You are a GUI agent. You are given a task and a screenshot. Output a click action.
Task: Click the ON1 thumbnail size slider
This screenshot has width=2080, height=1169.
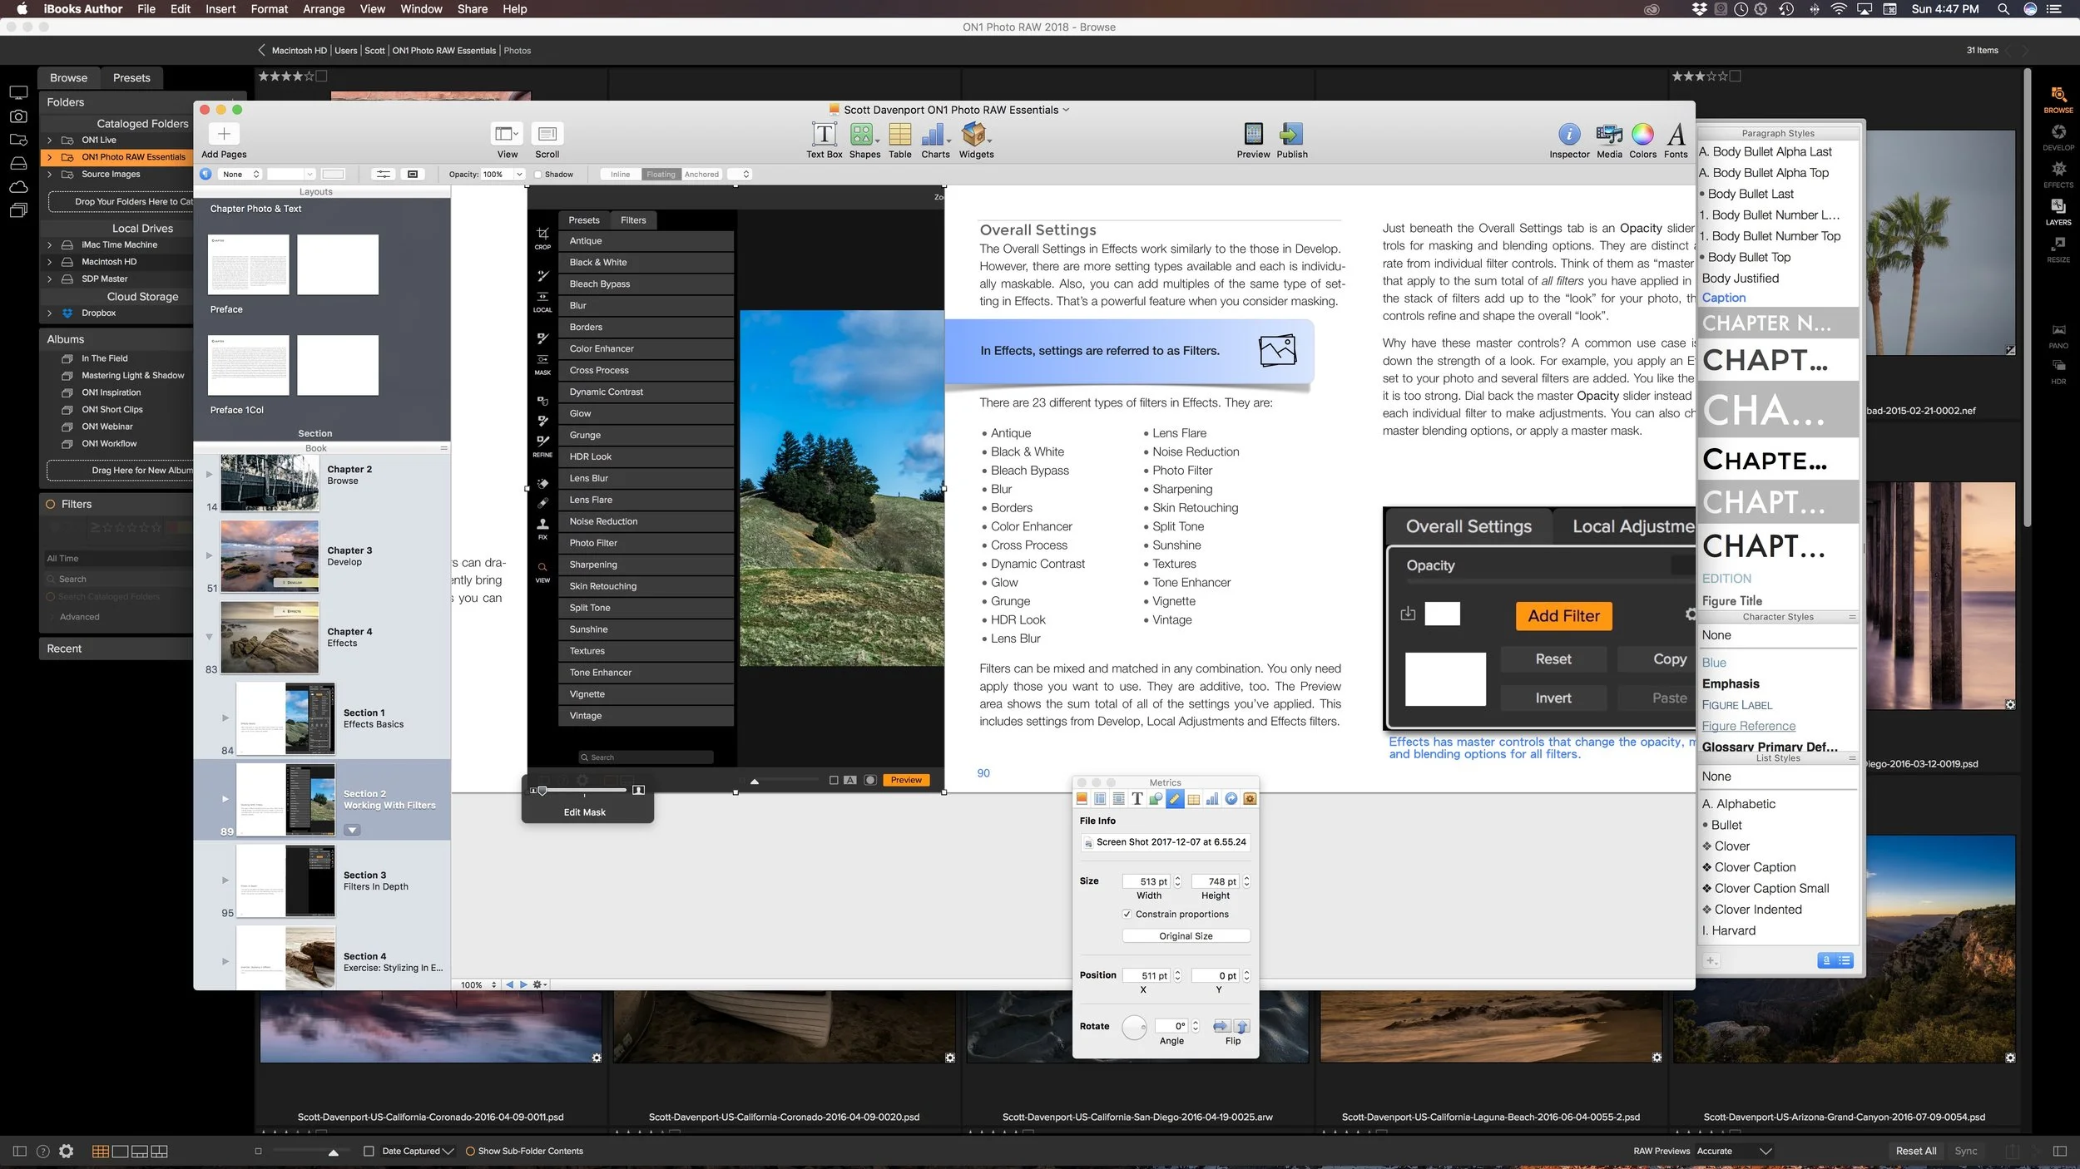point(333,1152)
